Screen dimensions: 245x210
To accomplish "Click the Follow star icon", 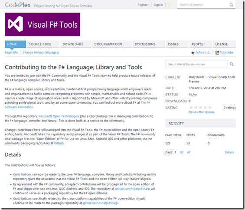I will [193, 52].
